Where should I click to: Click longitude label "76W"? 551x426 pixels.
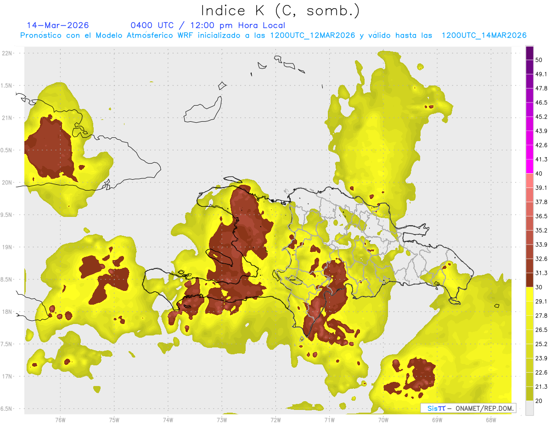tap(60, 420)
